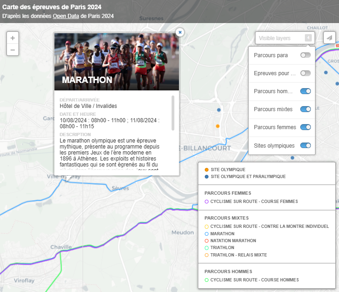
Task: Click the orange Olympic site marker
Action: [218, 126]
